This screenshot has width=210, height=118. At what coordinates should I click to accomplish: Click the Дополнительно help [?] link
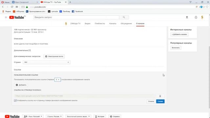point(30,50)
